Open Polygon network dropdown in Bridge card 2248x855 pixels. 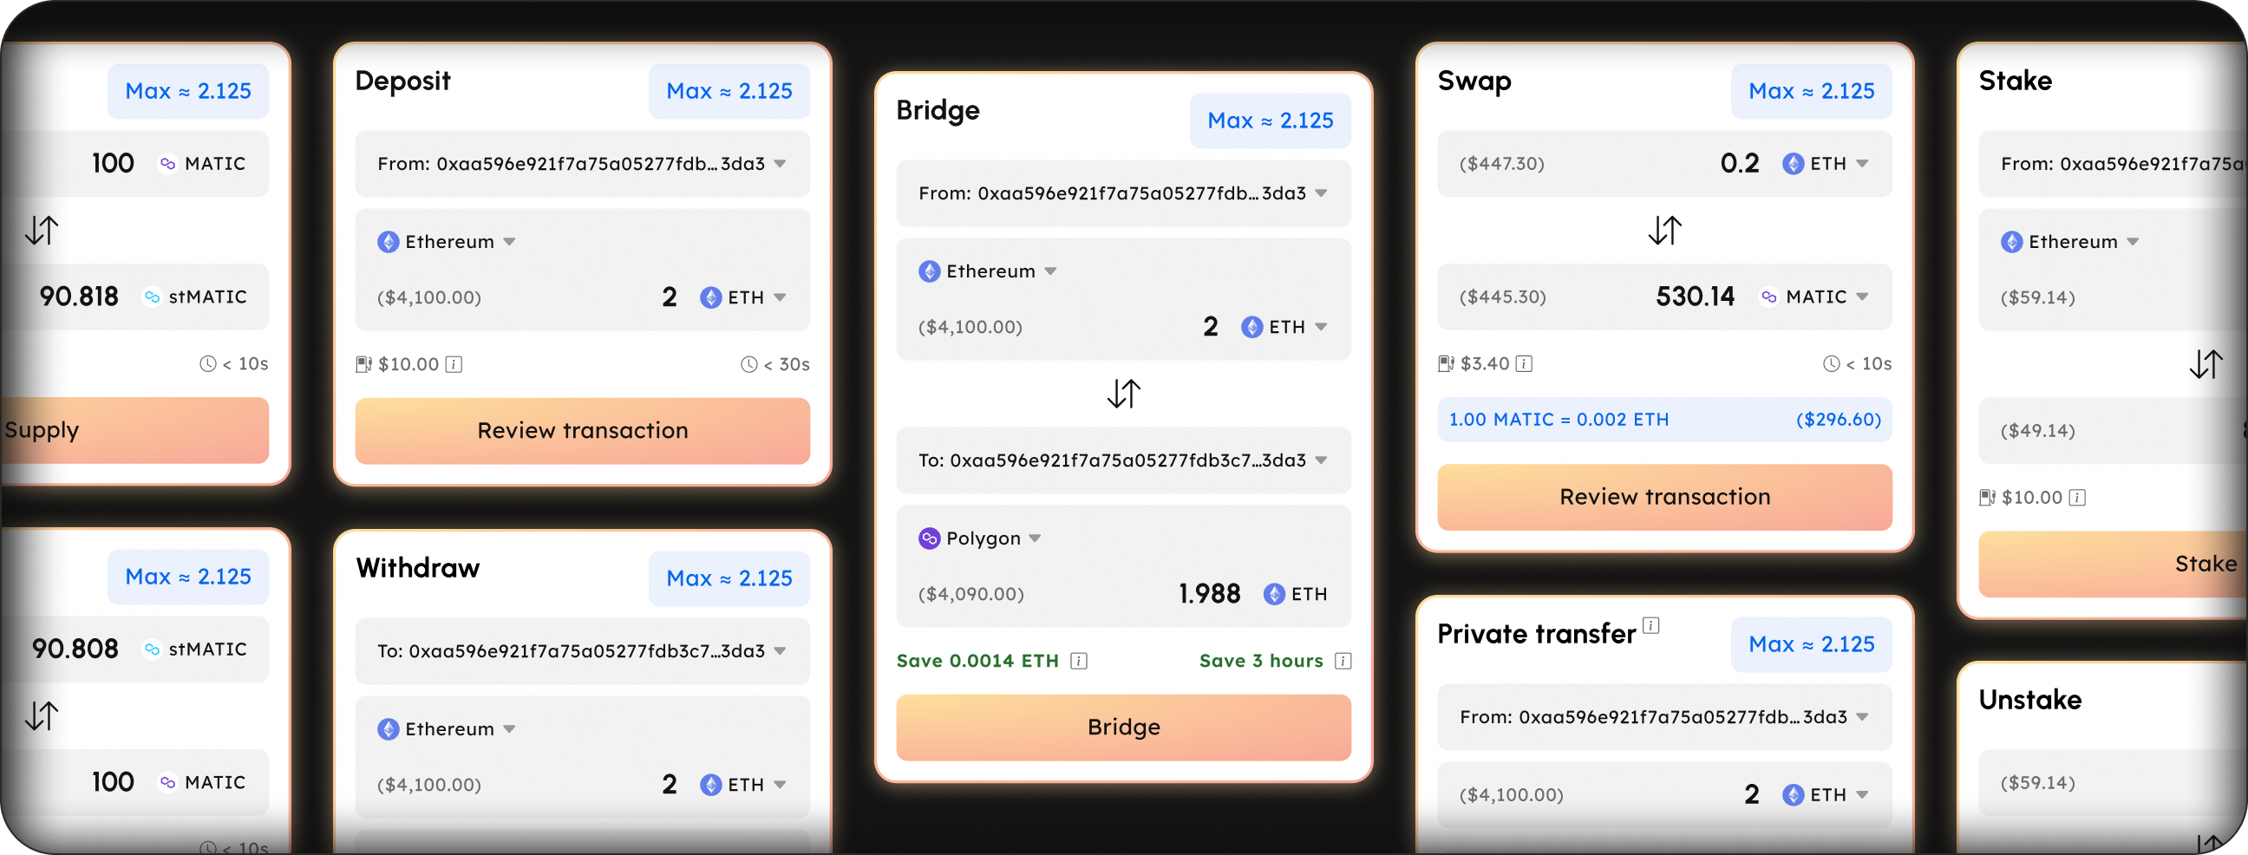click(1035, 538)
